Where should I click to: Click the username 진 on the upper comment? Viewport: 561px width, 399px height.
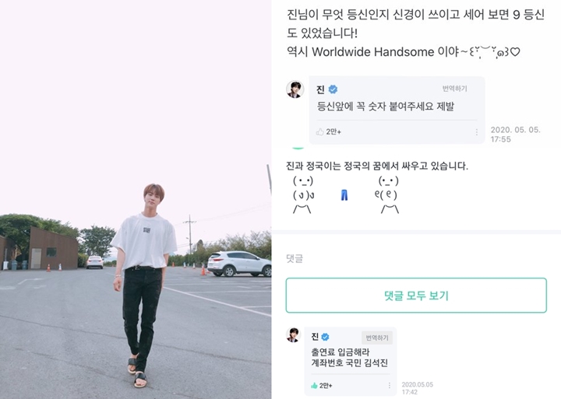pyautogui.click(x=320, y=89)
